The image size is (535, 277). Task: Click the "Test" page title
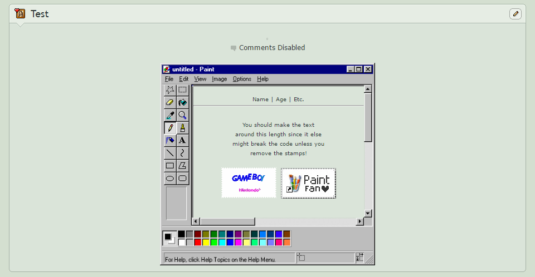40,14
